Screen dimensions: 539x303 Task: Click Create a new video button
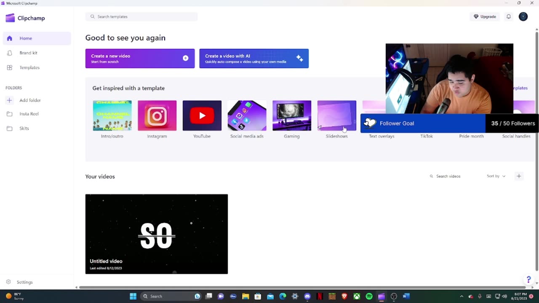140,58
